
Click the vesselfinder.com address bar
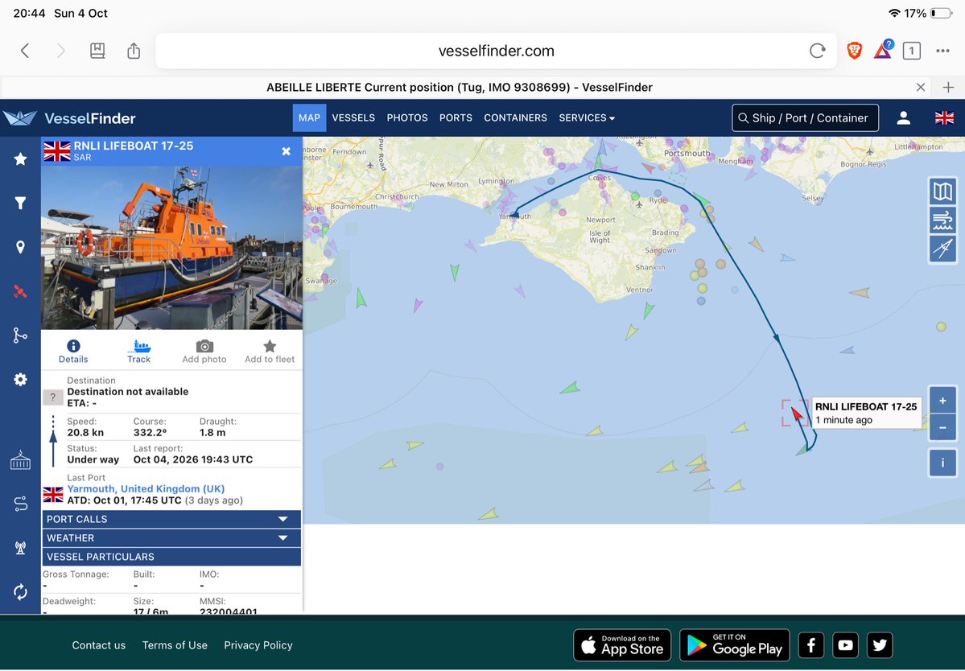coord(496,51)
